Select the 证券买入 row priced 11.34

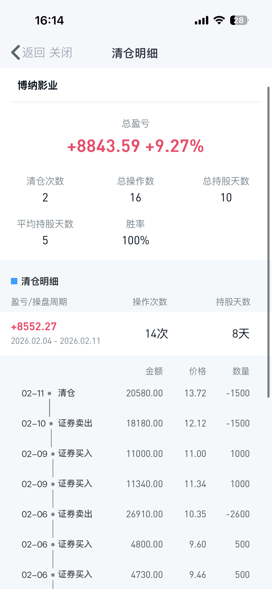point(136,484)
